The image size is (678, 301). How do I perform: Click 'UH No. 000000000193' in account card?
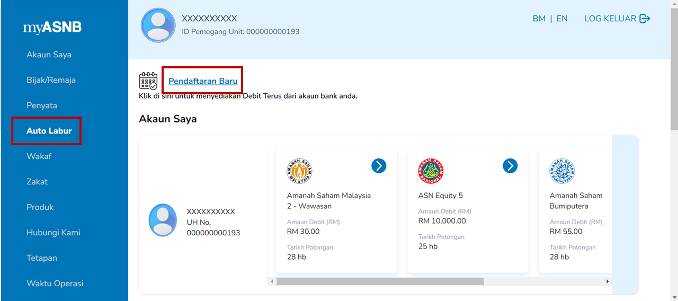[x=213, y=227]
